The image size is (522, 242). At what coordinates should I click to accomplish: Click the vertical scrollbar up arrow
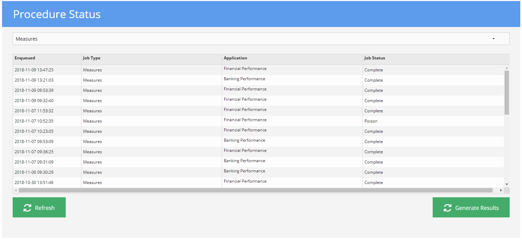(507, 68)
